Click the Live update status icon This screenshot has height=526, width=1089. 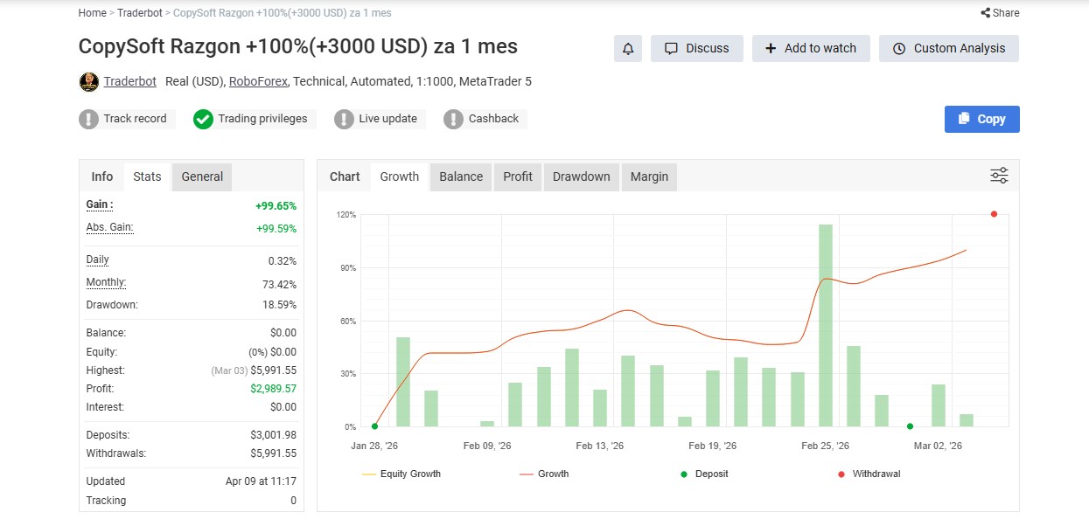(344, 119)
